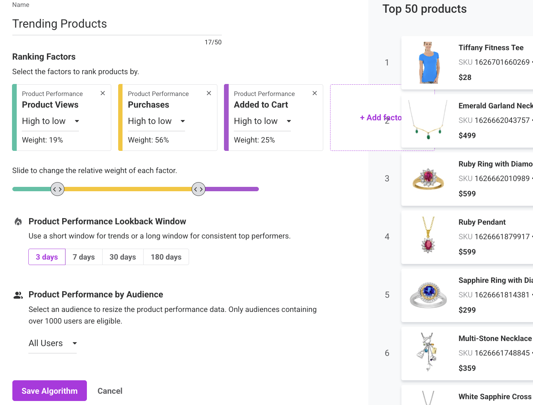Remove the Purchases ranking factor
Screen dimensions: 533x405
pyautogui.click(x=209, y=93)
